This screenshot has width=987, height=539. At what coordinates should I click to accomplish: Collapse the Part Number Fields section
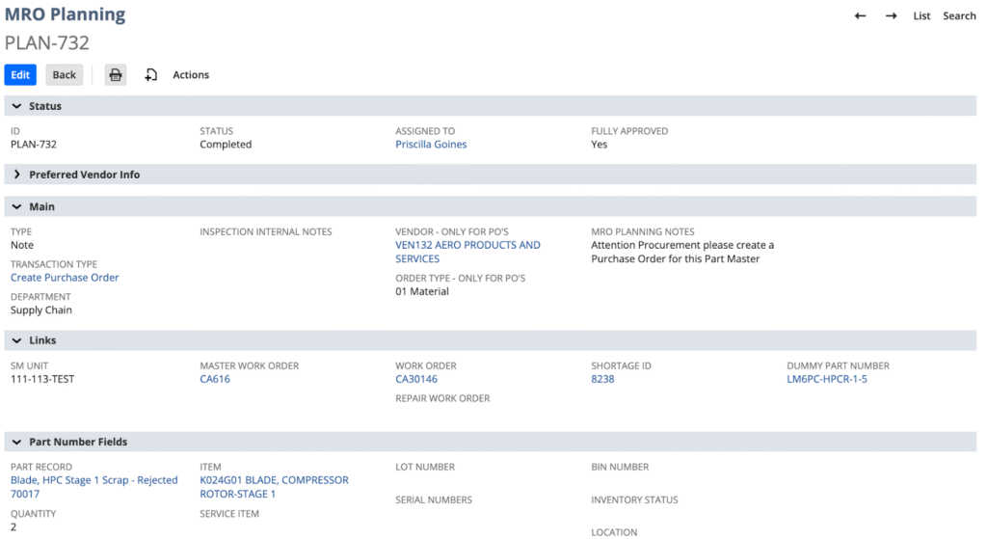click(x=16, y=442)
